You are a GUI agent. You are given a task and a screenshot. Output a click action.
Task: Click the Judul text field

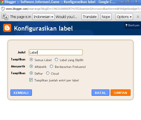56,52
